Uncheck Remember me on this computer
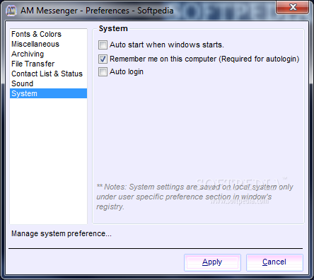314x280 pixels. tap(103, 59)
